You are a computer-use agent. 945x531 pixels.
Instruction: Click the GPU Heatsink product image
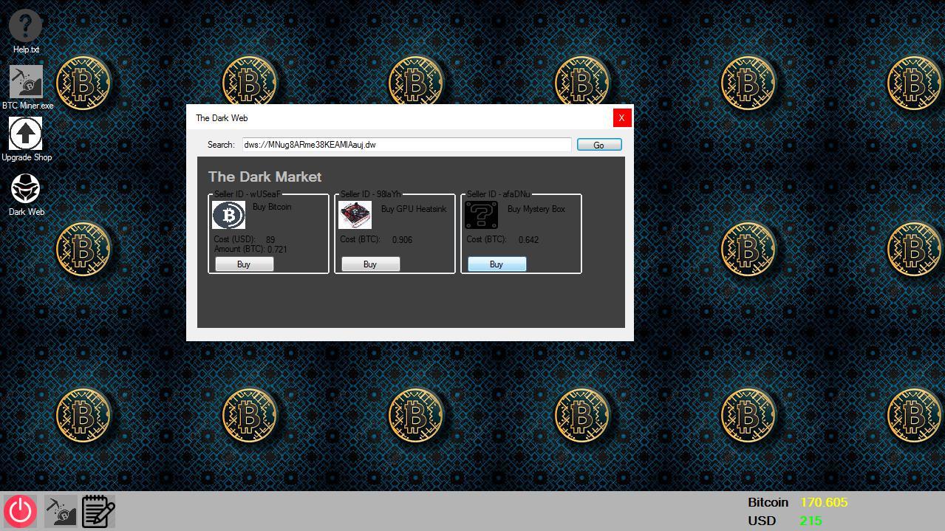pos(355,215)
